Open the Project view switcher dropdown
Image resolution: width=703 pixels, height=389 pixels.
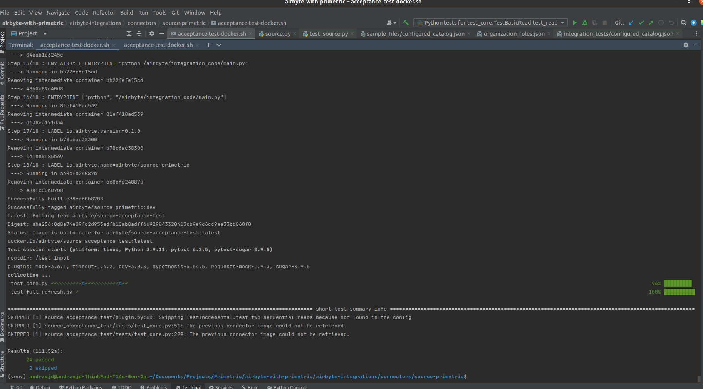click(x=45, y=33)
